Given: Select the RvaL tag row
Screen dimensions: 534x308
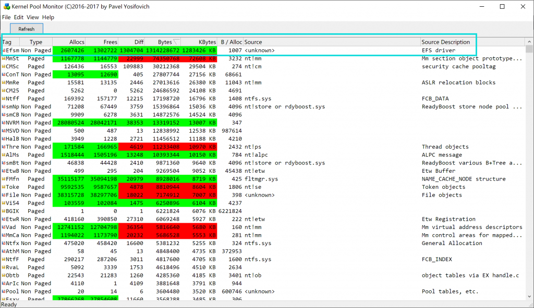Looking at the screenshot, I should (263, 267).
